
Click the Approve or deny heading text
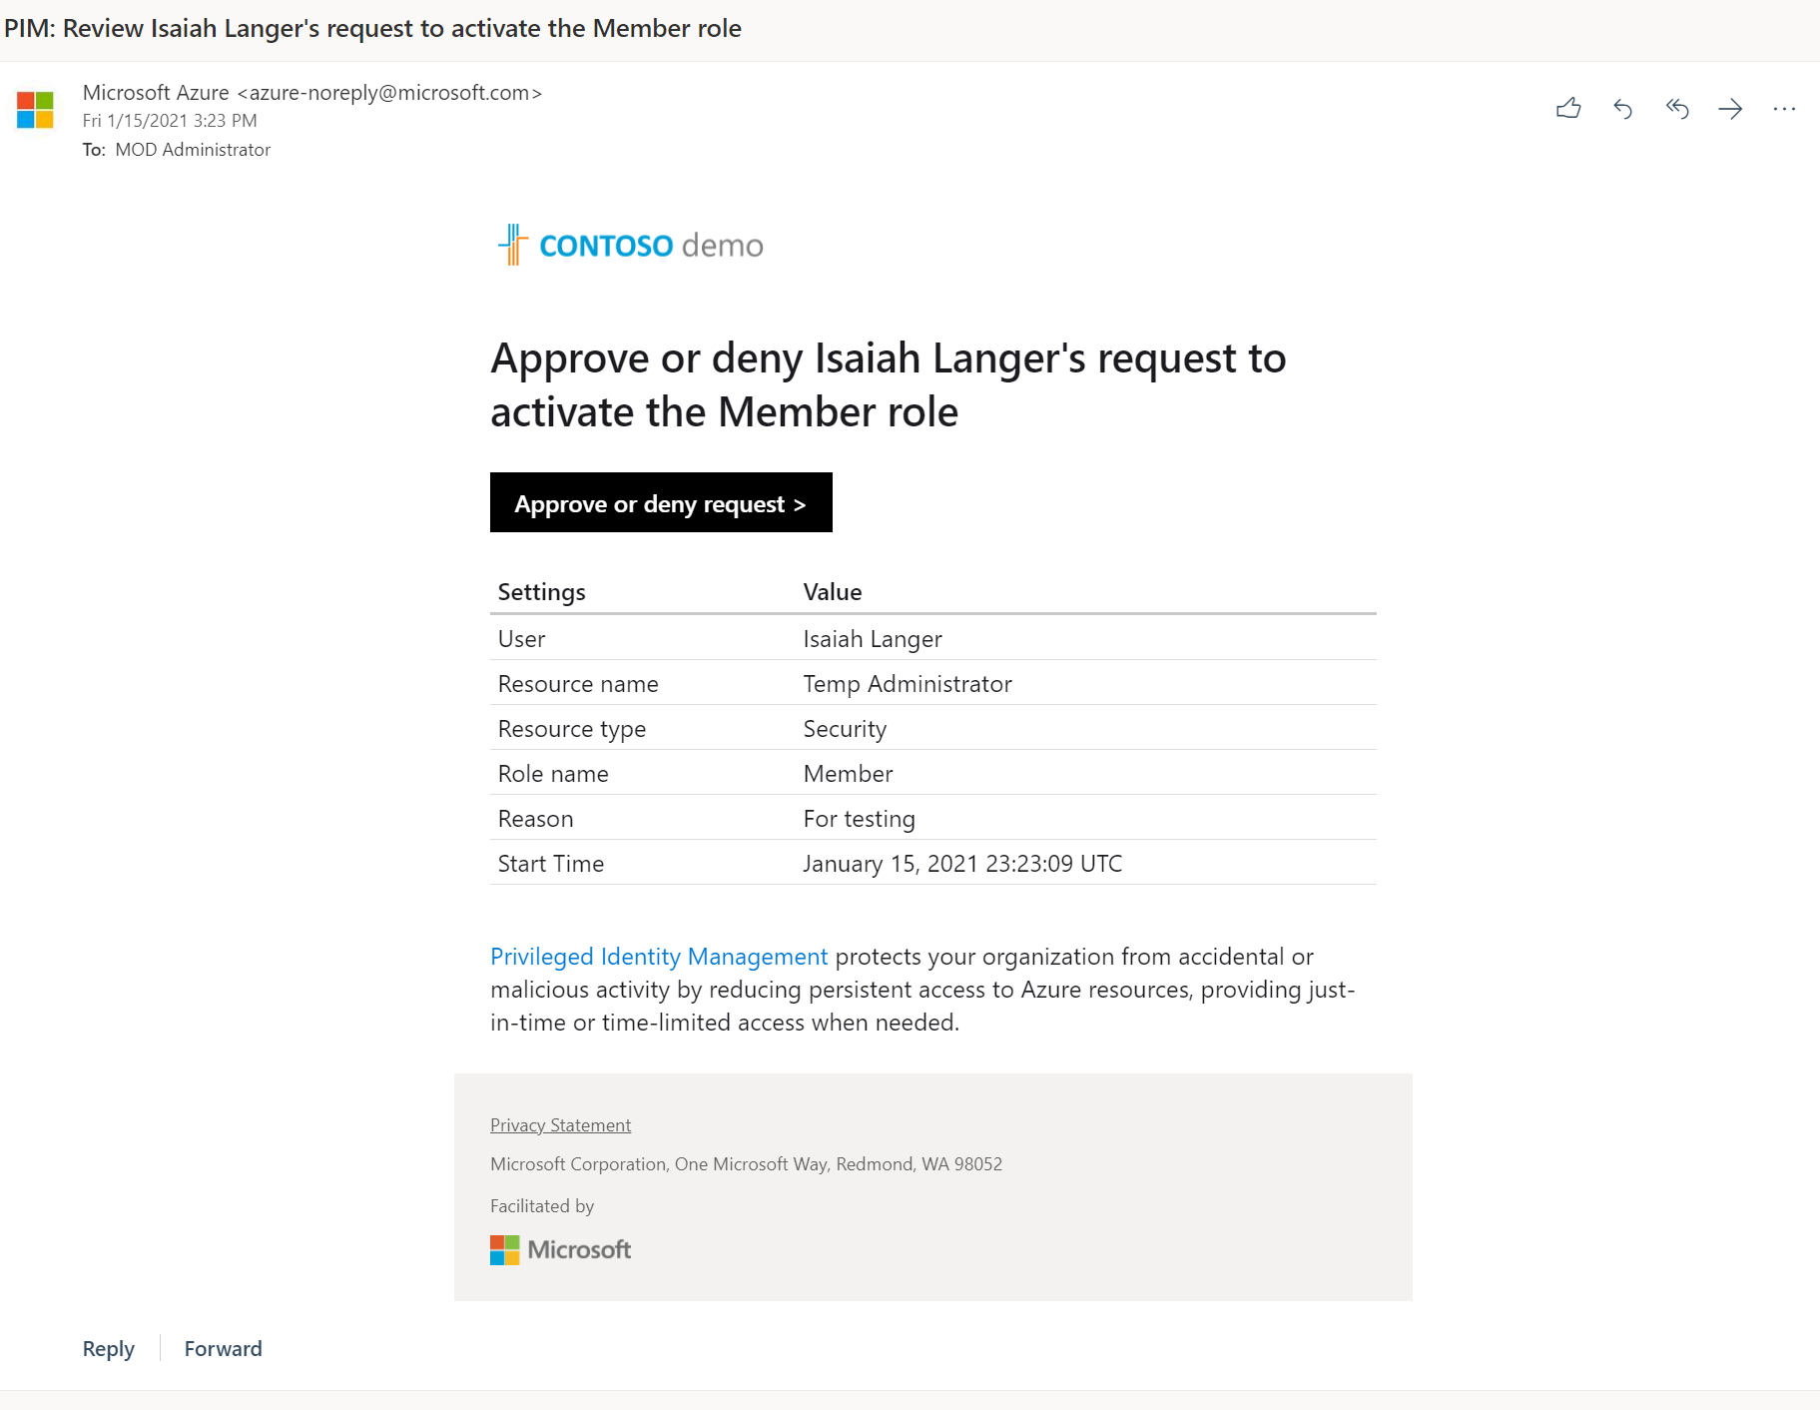pos(889,385)
